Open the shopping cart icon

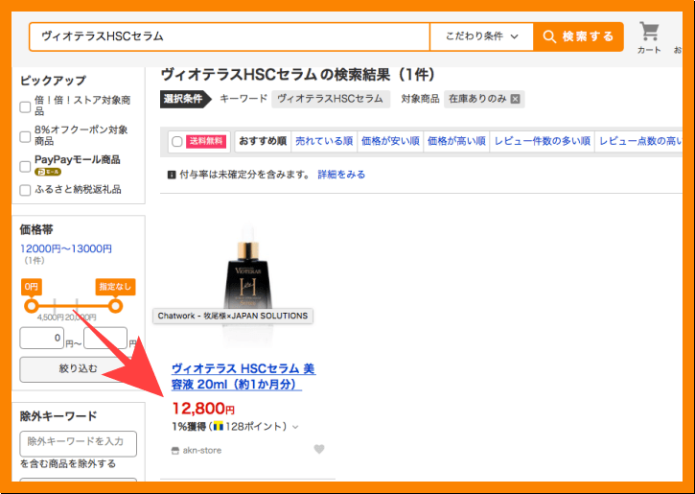pyautogui.click(x=649, y=32)
